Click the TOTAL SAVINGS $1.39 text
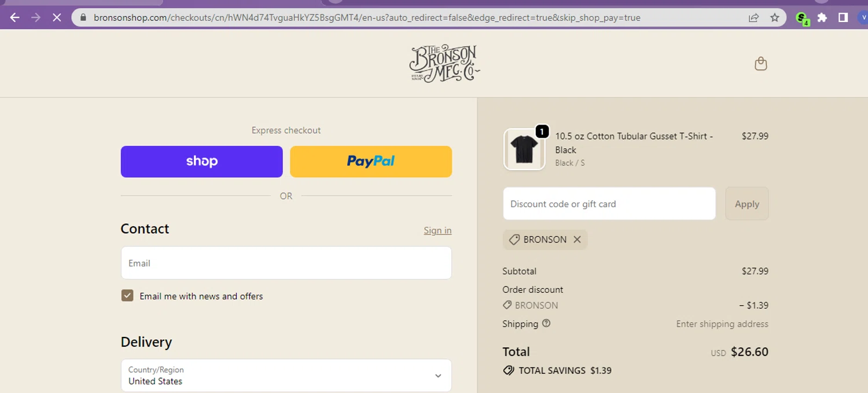The image size is (868, 393). (x=565, y=370)
